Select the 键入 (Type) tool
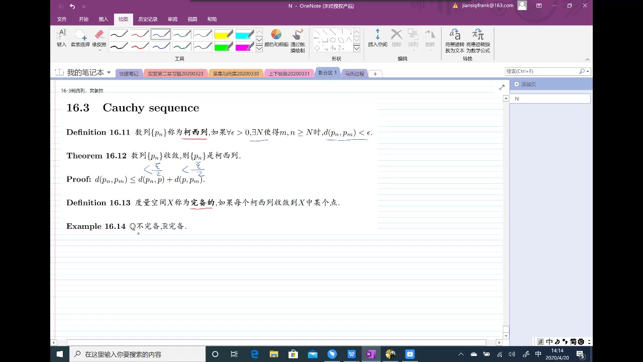This screenshot has width=643, height=362. click(61, 38)
